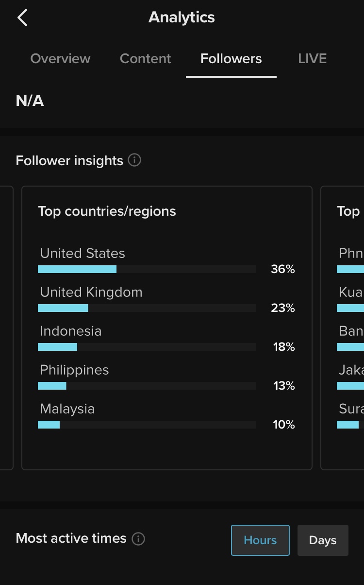The width and height of the screenshot is (364, 585).
Task: Switch to the Overview tab
Action: click(x=60, y=59)
